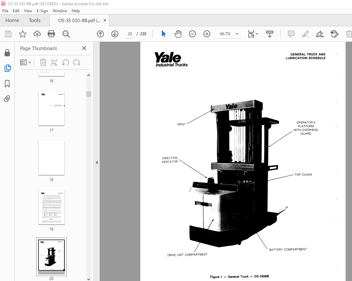
Task: Click the 'TOP COVER' label
Action: 303,175
